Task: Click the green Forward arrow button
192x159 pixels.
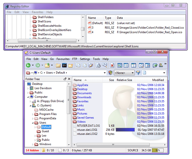Action: [38, 65]
